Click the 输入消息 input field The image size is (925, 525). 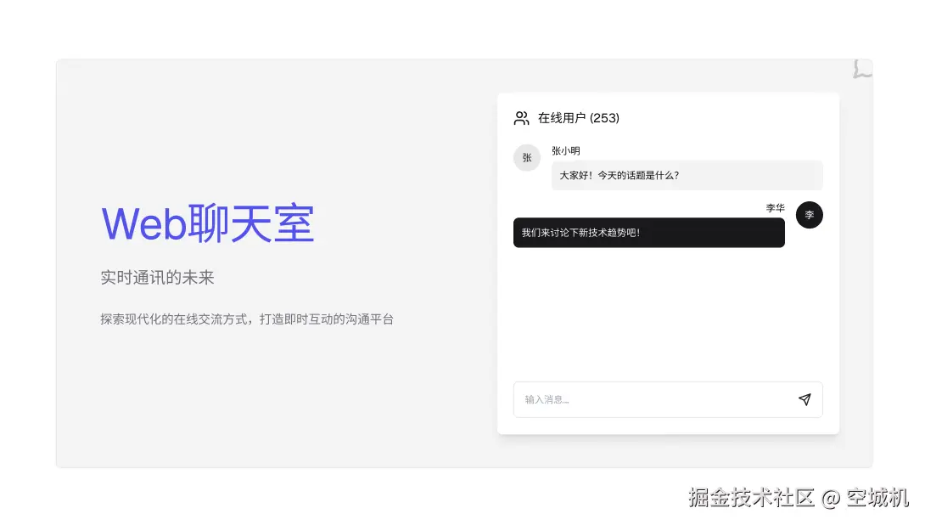[645, 399]
